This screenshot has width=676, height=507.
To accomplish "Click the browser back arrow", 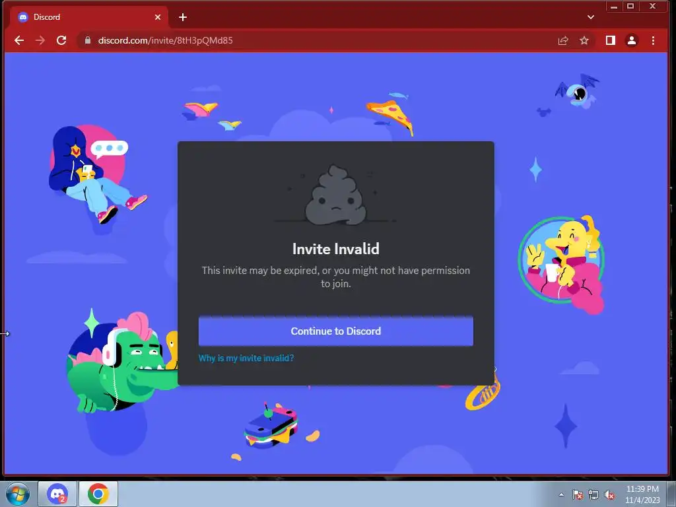I will pyautogui.click(x=19, y=40).
